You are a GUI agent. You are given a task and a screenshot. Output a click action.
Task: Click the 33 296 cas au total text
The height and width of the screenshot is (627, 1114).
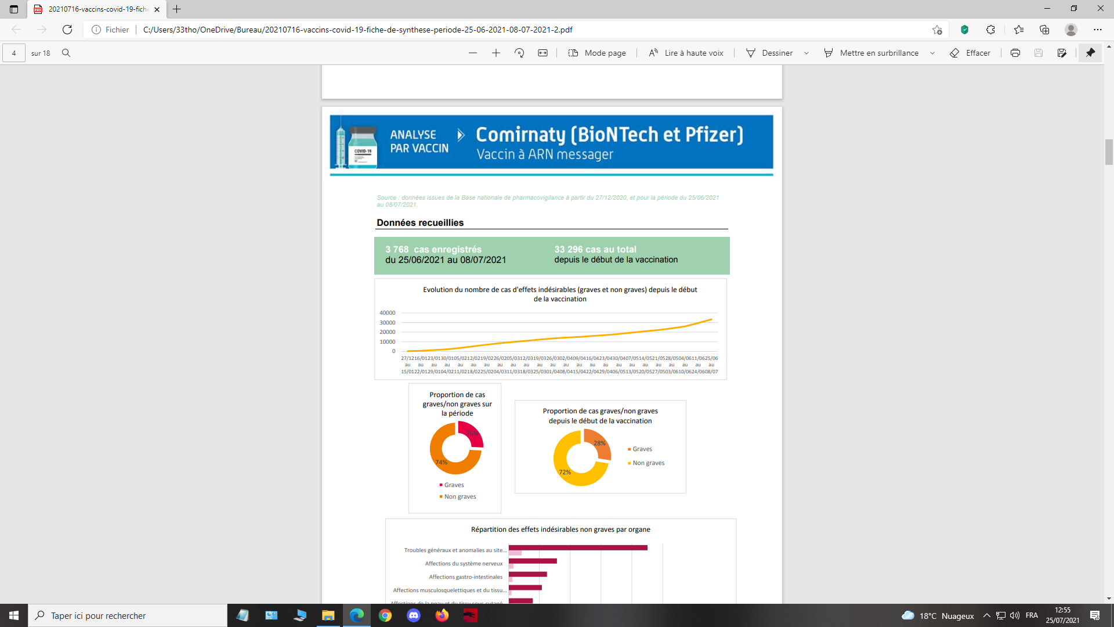pyautogui.click(x=595, y=250)
